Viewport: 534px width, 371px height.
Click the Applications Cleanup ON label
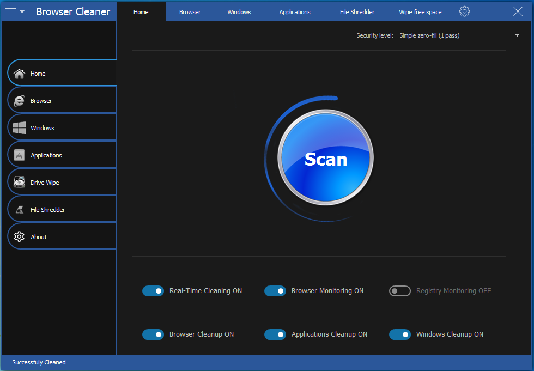(329, 334)
